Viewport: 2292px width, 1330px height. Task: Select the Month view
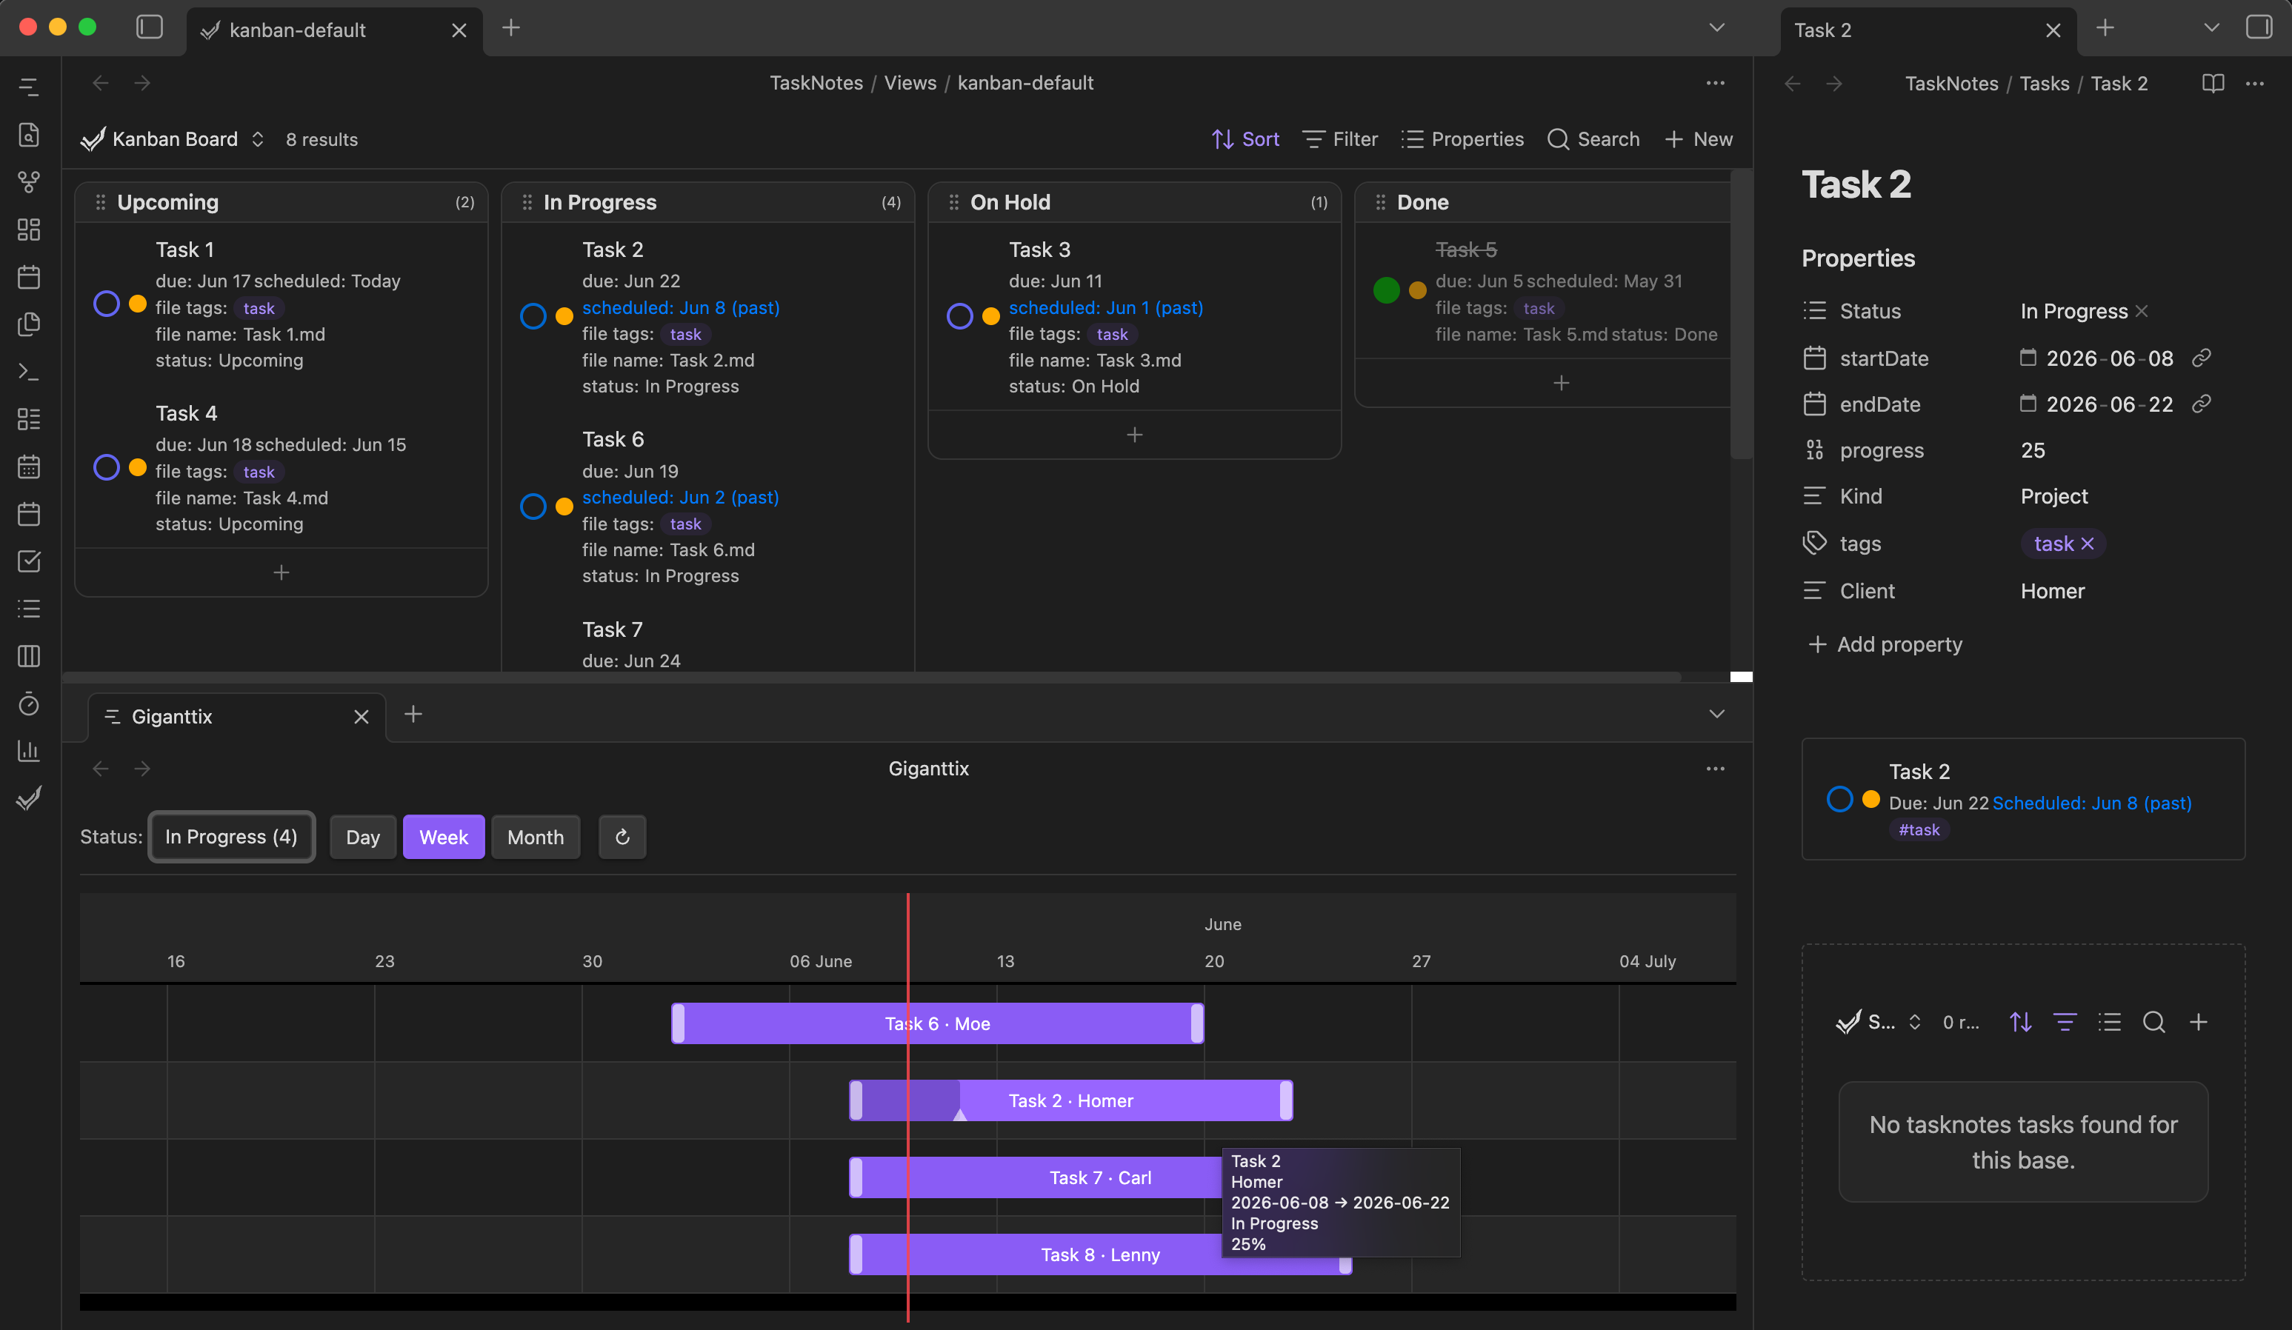536,836
